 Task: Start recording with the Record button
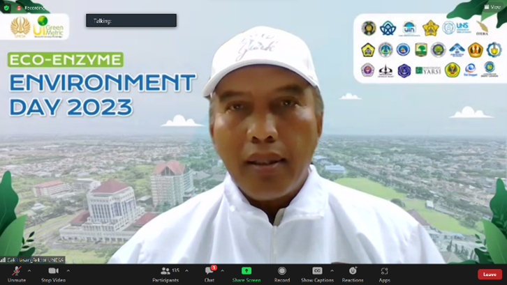pyautogui.click(x=282, y=272)
